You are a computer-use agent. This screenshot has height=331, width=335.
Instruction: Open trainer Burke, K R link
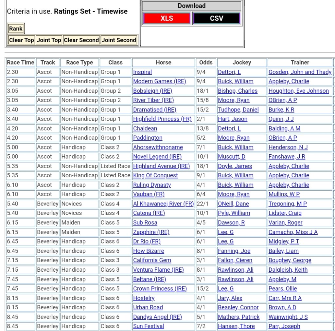[x=281, y=110]
